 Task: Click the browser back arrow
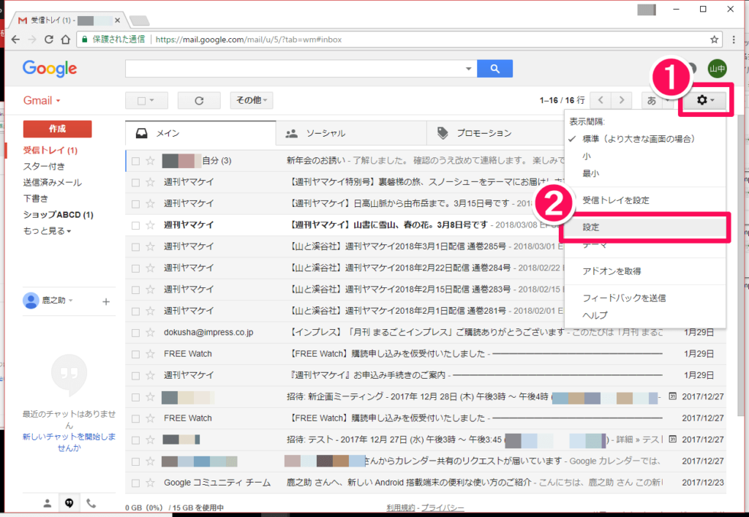[x=15, y=39]
